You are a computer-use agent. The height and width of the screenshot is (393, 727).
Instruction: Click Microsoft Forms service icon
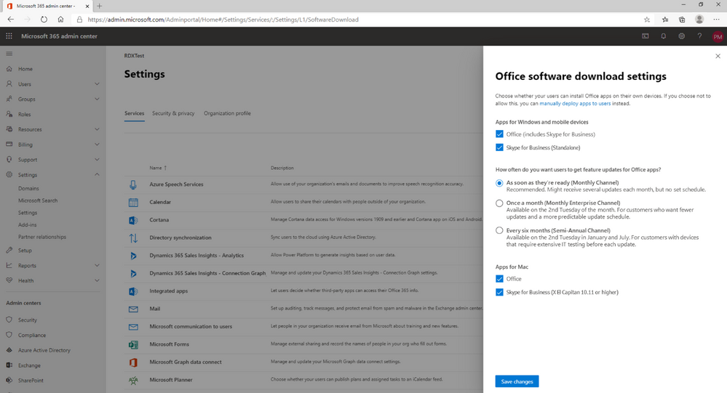tap(133, 344)
